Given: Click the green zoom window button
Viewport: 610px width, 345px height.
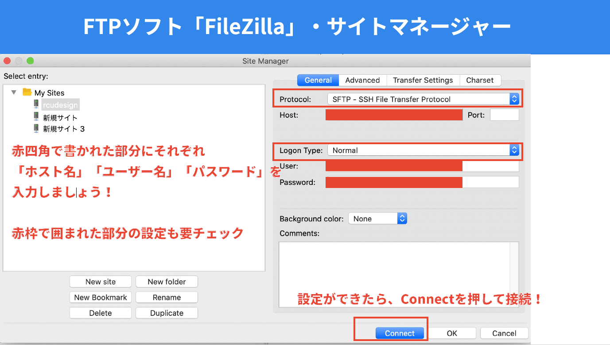Looking at the screenshot, I should tap(30, 61).
